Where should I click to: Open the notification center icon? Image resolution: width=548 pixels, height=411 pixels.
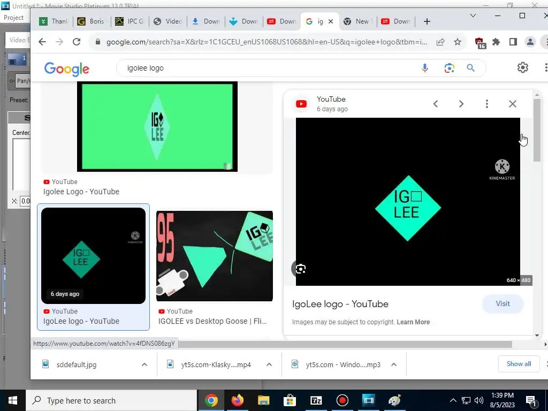coord(531,400)
